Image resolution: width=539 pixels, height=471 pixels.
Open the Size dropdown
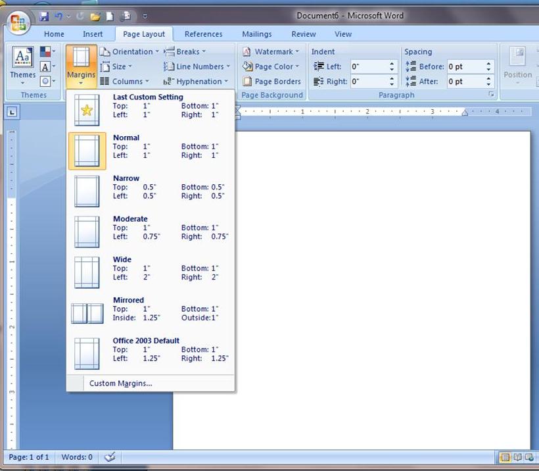[x=116, y=66]
